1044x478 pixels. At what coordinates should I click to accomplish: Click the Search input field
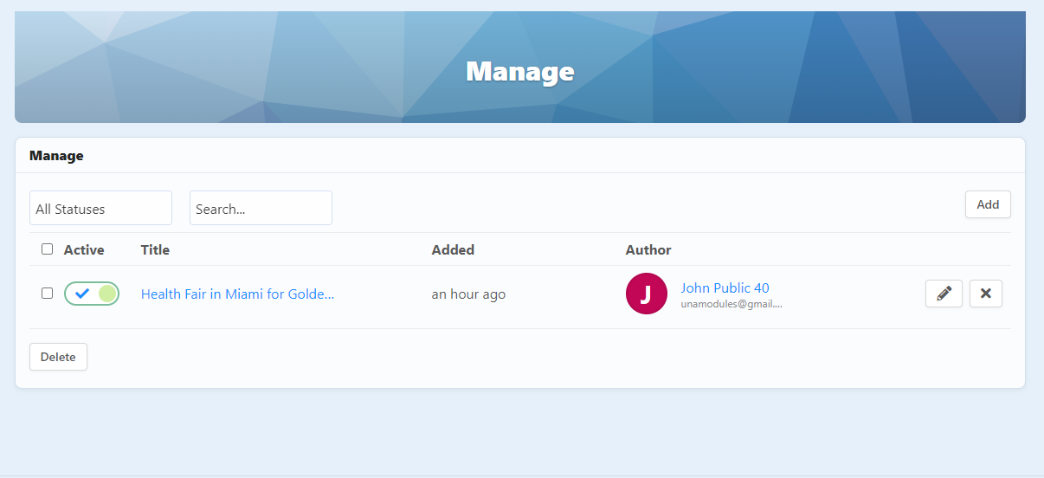tap(261, 209)
